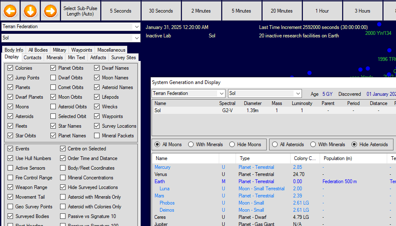The width and height of the screenshot is (396, 226).
Task: Switch to the All Bodies tab
Action: (38, 50)
